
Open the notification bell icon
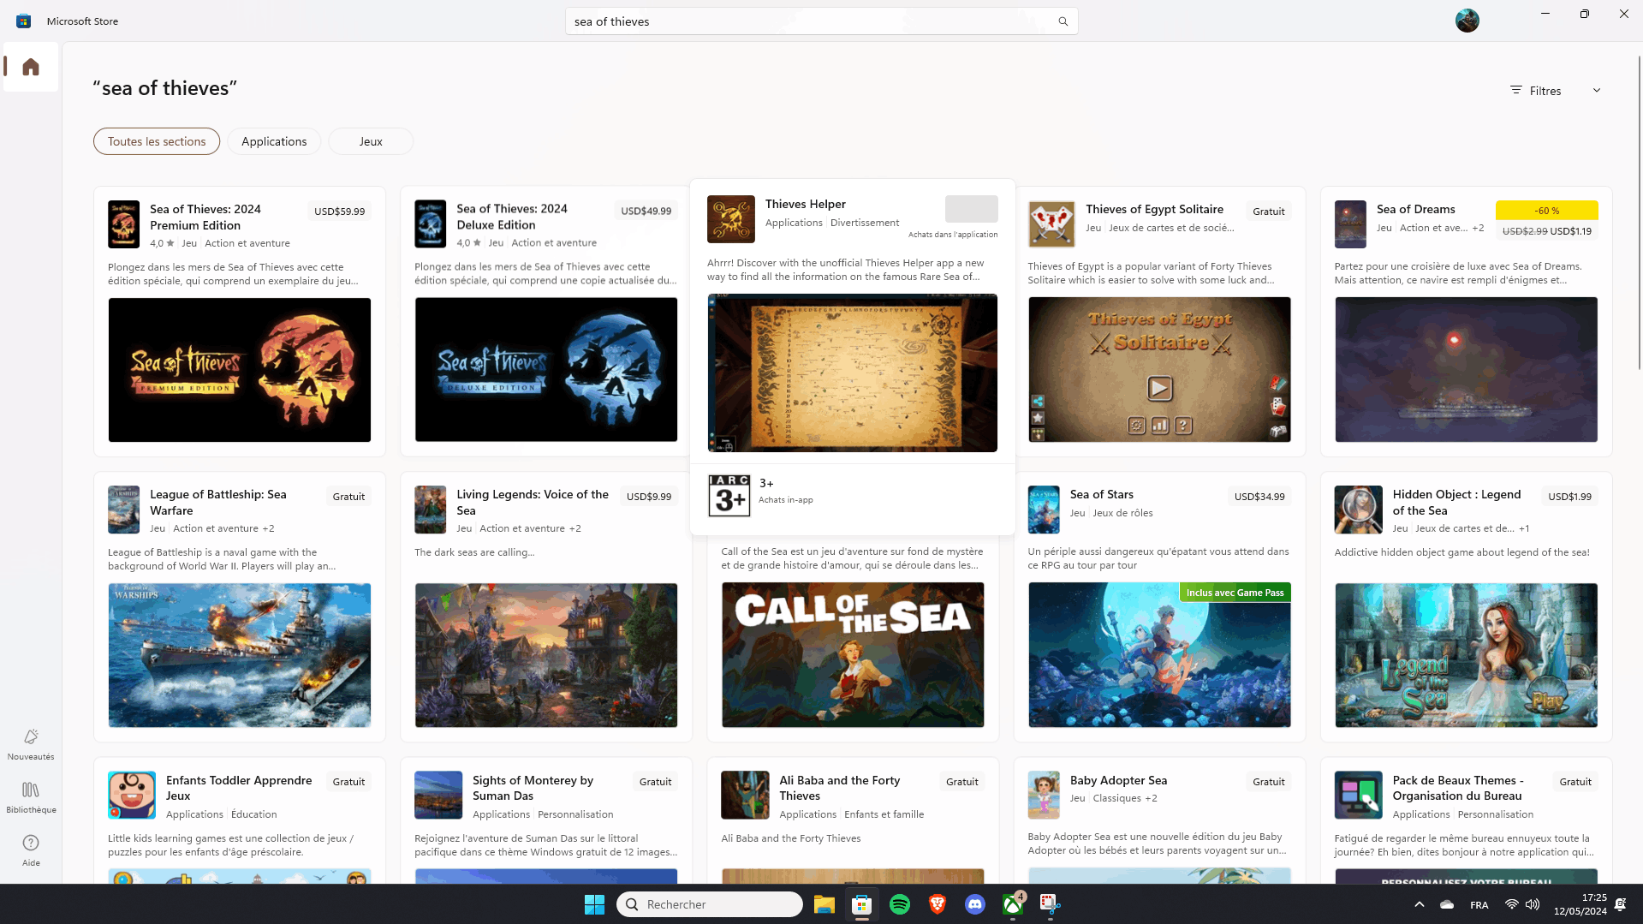[1620, 904]
